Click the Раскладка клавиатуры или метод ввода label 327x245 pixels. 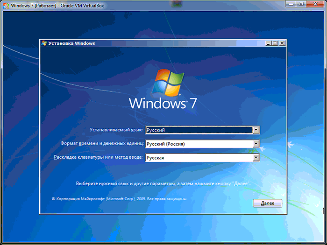pos(99,157)
